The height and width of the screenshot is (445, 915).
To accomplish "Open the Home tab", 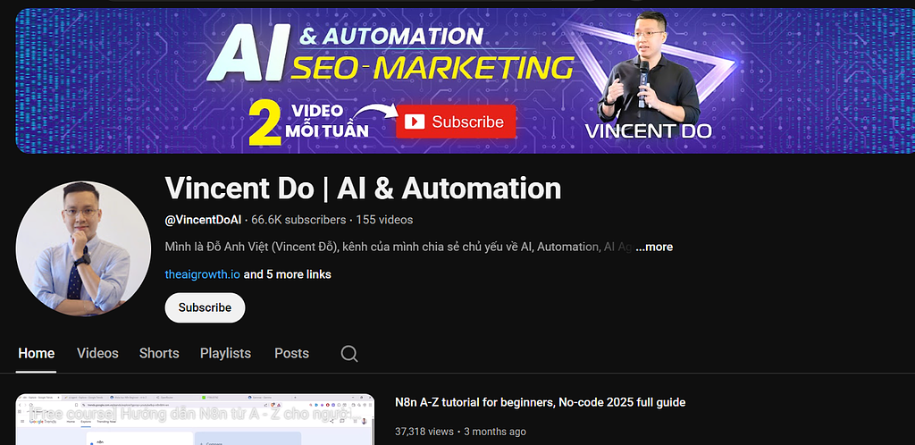I will pyautogui.click(x=37, y=353).
